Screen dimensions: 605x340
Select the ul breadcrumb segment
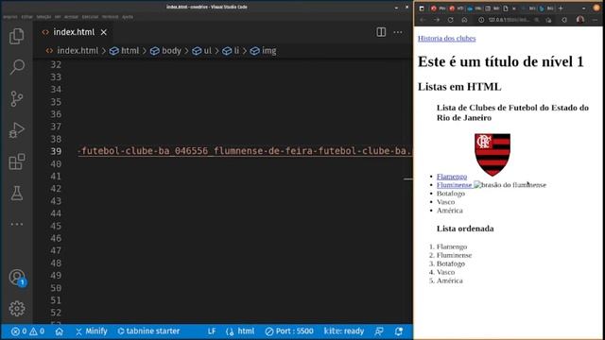[x=202, y=51]
